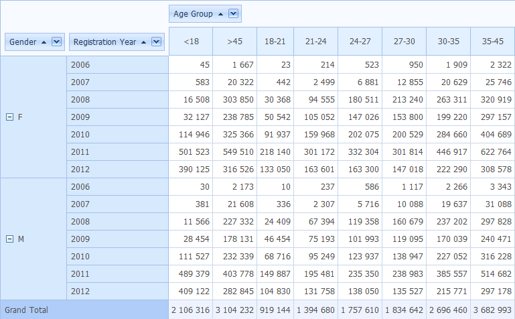Click the Grand Total cell 1 757 610
This screenshot has width=515, height=319.
coord(360,310)
